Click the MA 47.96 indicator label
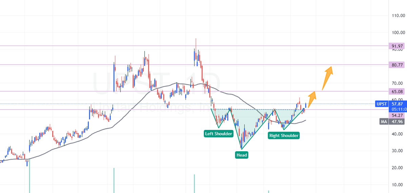The image size is (407, 193). point(393,121)
